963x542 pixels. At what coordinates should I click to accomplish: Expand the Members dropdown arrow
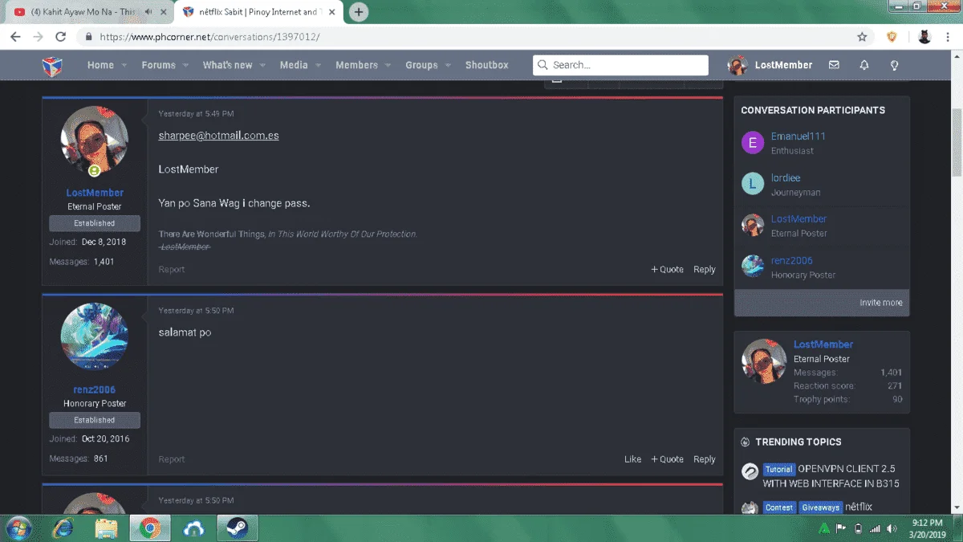coord(388,65)
